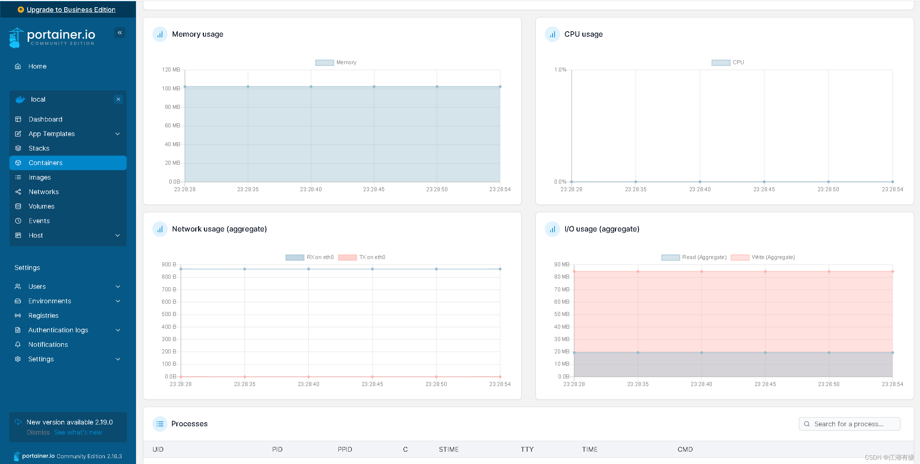The width and height of the screenshot is (920, 464).
Task: Click the Stacks layers icon
Action: [18, 148]
